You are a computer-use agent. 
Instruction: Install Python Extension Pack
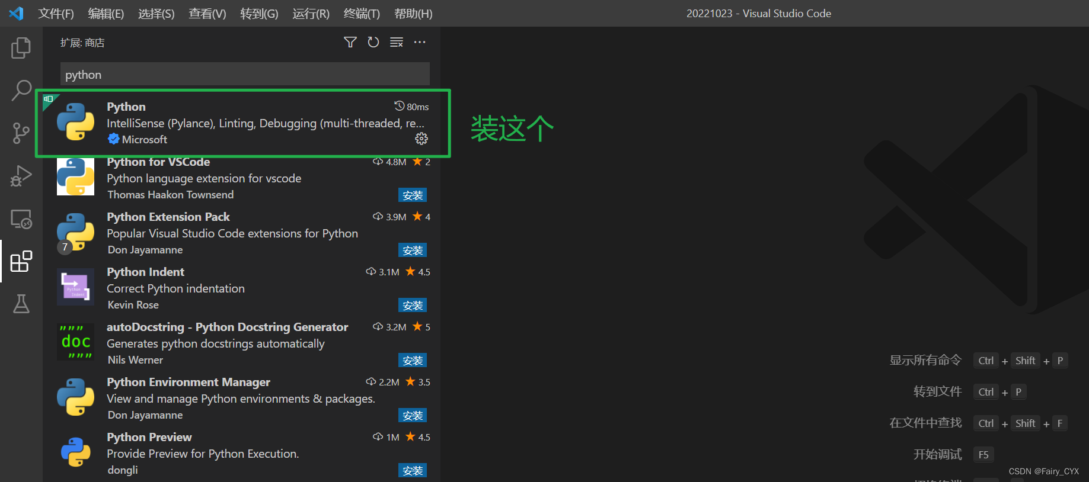click(x=413, y=250)
